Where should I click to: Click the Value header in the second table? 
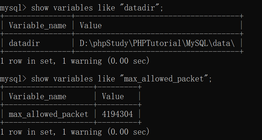pyautogui.click(x=113, y=97)
